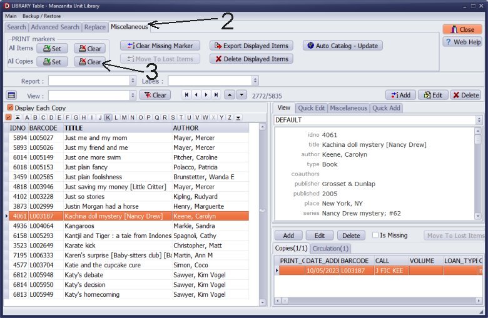This screenshot has height=318, width=488.
Task: Add a new library record
Action: coord(400,95)
